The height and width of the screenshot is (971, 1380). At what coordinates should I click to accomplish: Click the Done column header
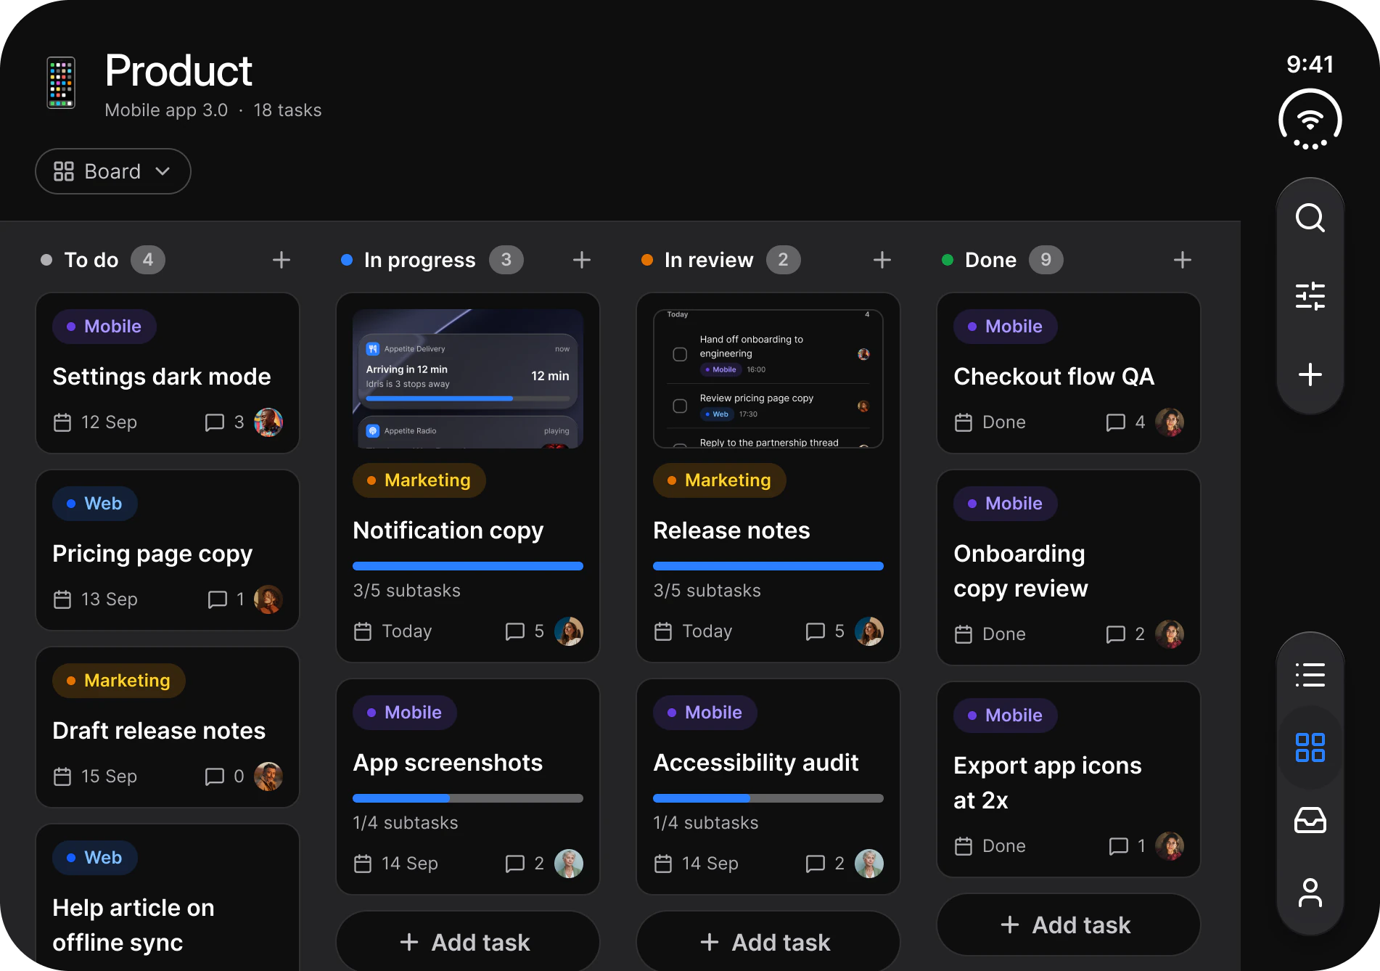coord(990,260)
